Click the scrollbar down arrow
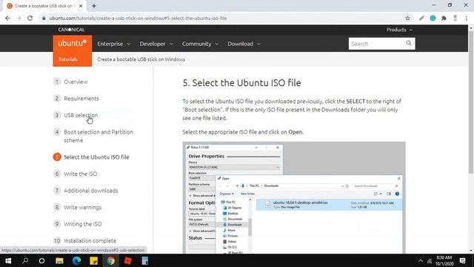 click(471, 251)
